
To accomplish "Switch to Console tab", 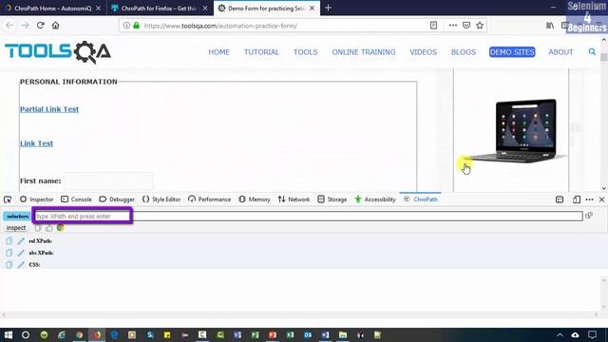I will click(76, 199).
